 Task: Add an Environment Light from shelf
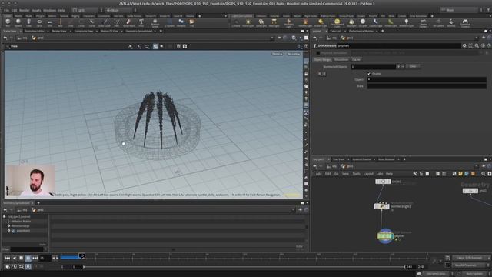coord(337,22)
